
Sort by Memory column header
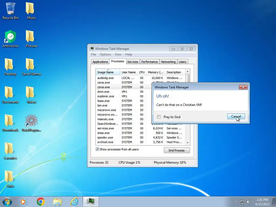[156, 72]
